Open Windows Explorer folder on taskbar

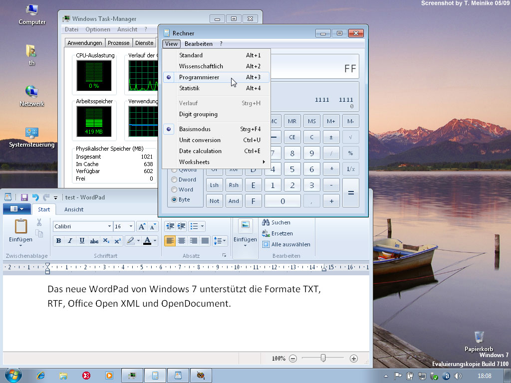(x=63, y=376)
